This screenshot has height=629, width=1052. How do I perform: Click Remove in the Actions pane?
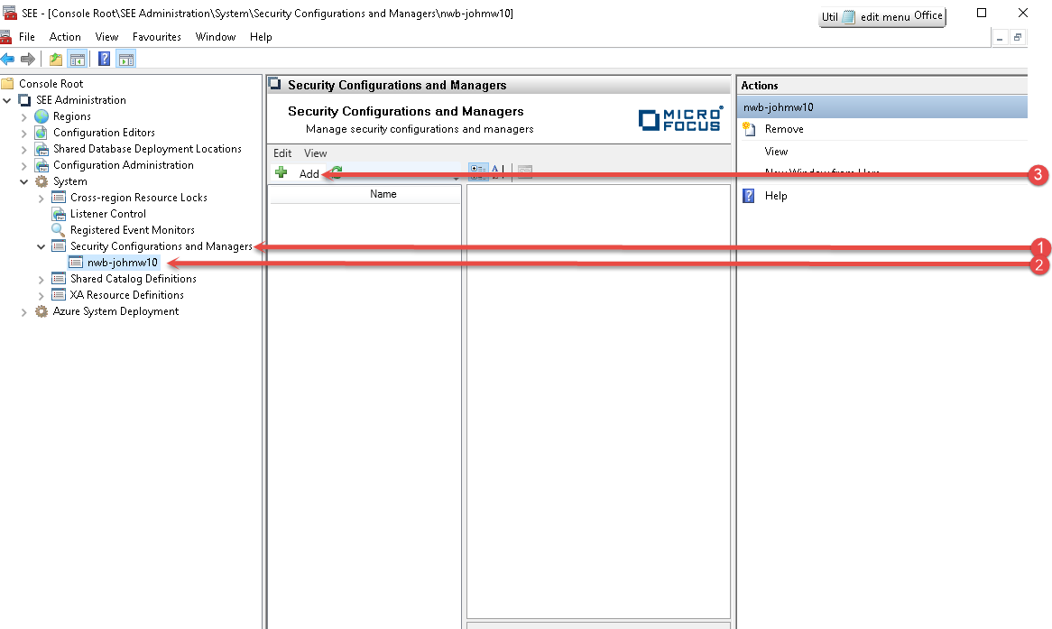tap(784, 129)
